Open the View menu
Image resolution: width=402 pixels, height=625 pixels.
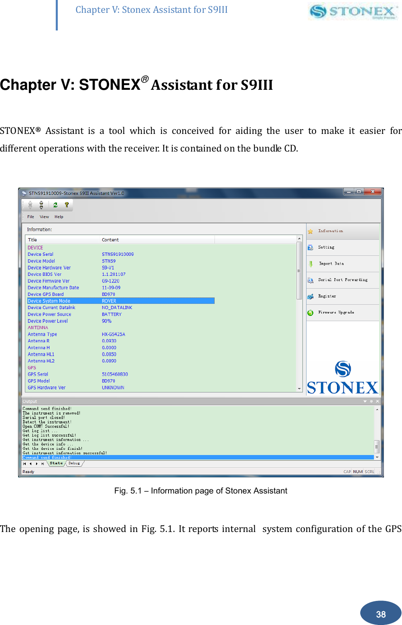point(44,217)
